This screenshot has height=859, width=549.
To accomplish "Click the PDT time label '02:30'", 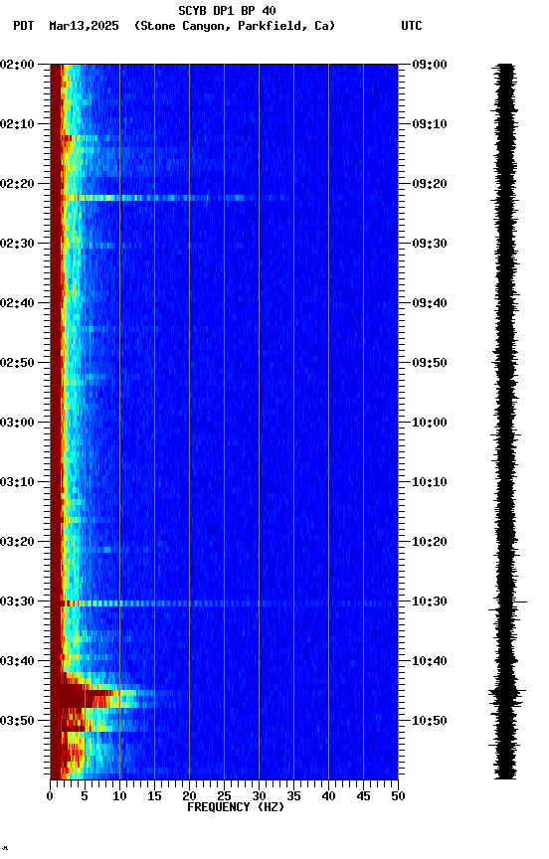I will point(17,244).
